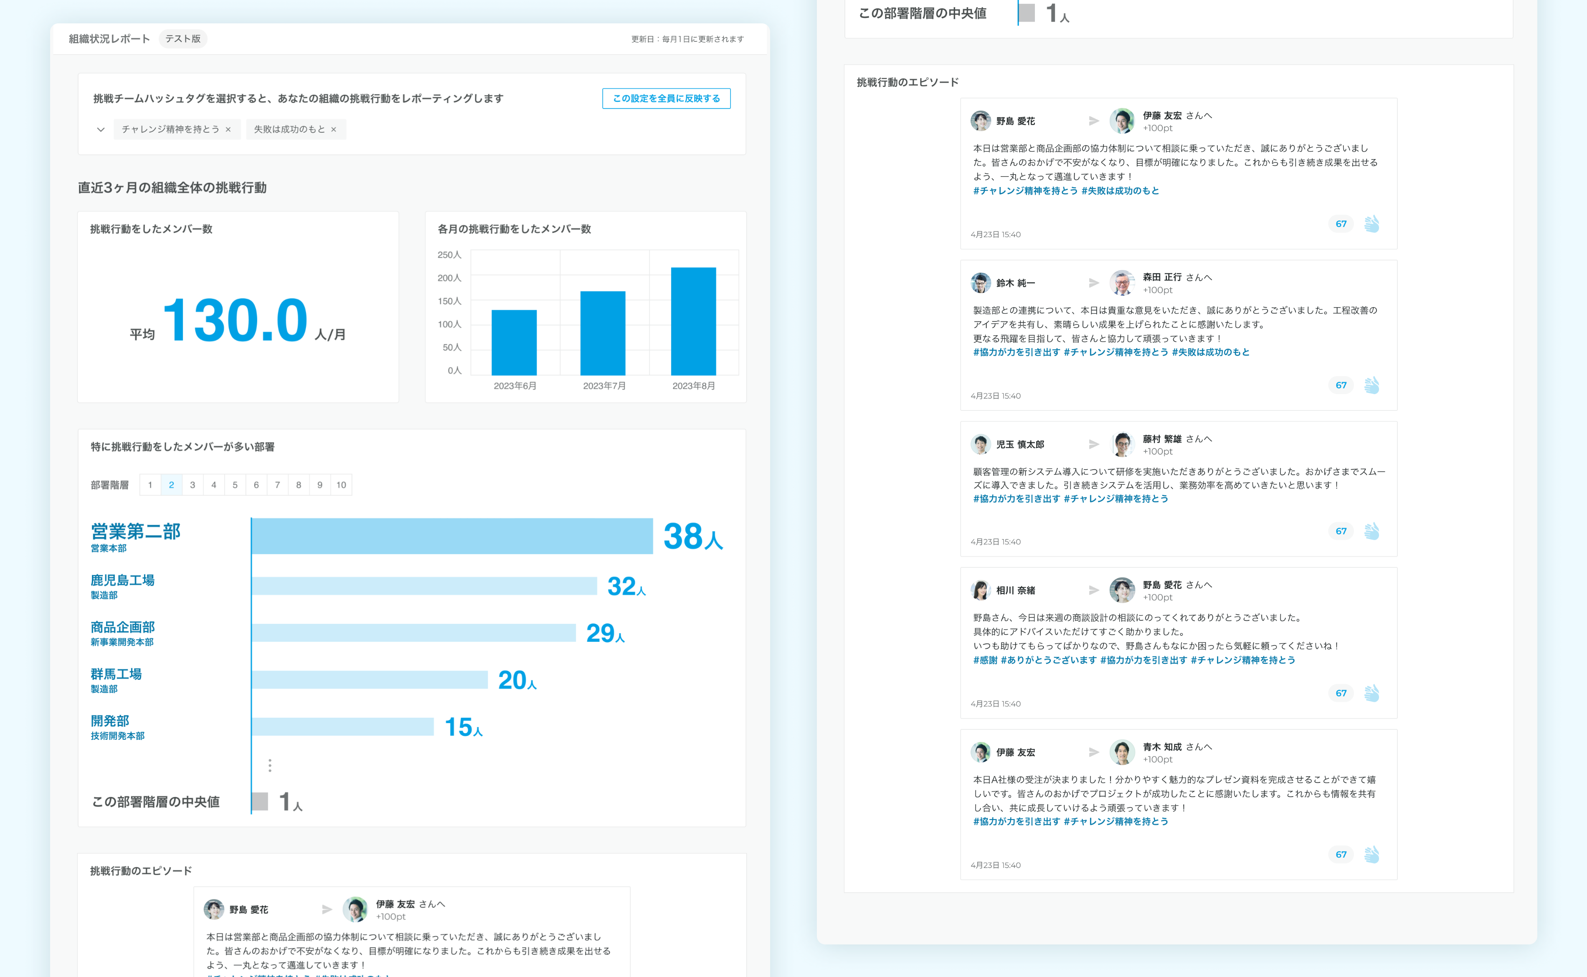Viewport: 1587px width, 977px height.
Task: Open #感謝 hashtag in 相川 奈緒's post
Action: point(986,660)
